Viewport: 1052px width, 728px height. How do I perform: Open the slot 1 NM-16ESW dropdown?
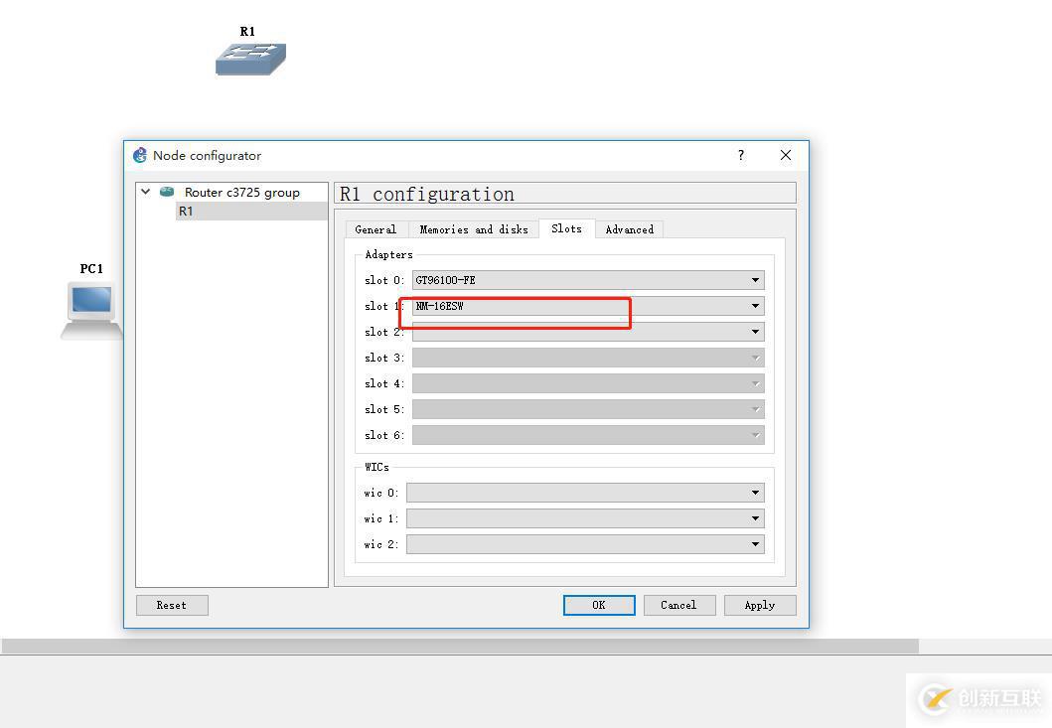(588, 306)
